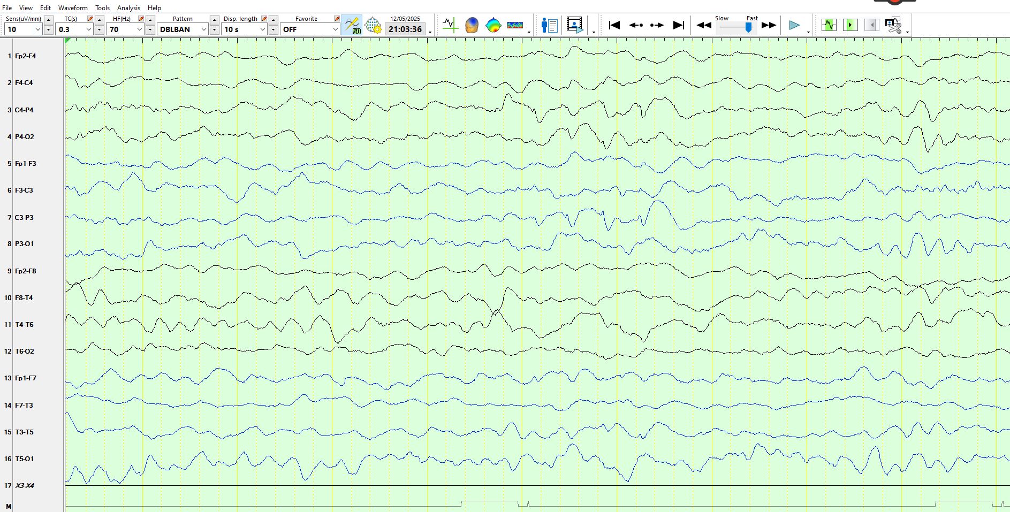Open the 3D head voltage map
The image size is (1010, 512).
tap(472, 25)
